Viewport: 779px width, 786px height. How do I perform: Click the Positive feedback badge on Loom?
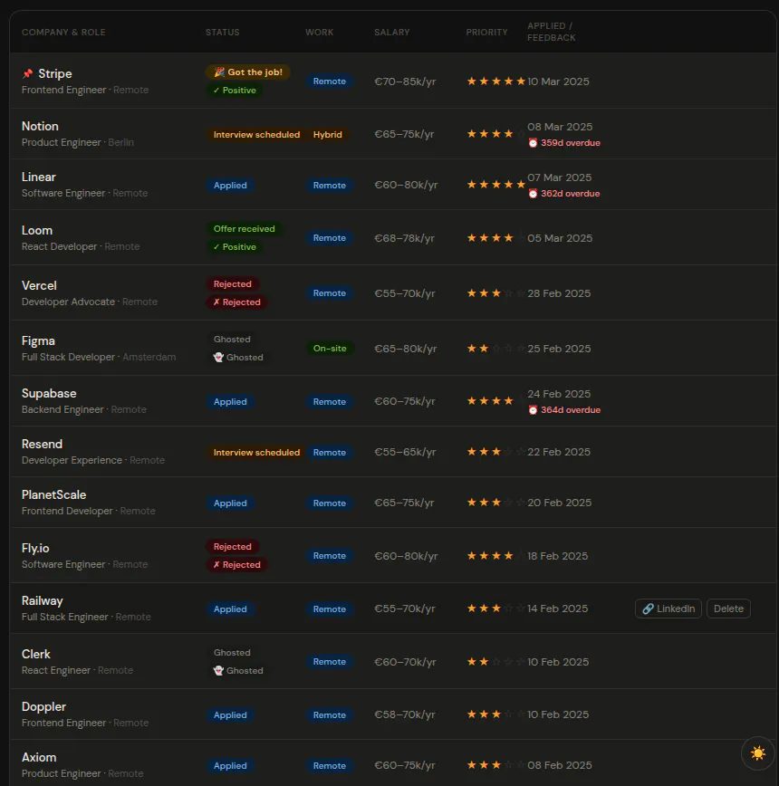[x=235, y=246]
